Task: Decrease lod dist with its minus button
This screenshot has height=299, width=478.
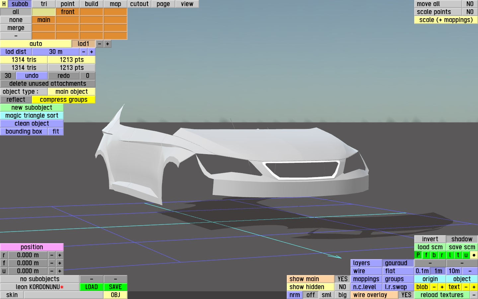Action: [84, 52]
